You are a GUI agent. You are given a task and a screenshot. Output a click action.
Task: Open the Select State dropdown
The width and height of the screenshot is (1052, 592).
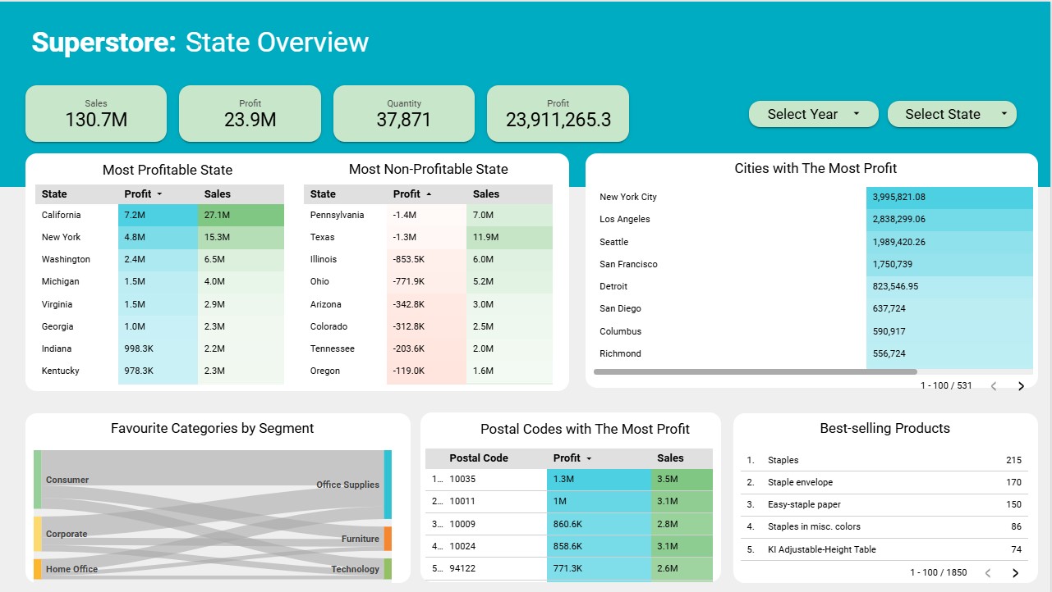[951, 114]
